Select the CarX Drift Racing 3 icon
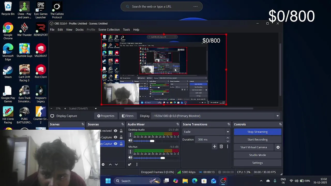 pos(24,73)
